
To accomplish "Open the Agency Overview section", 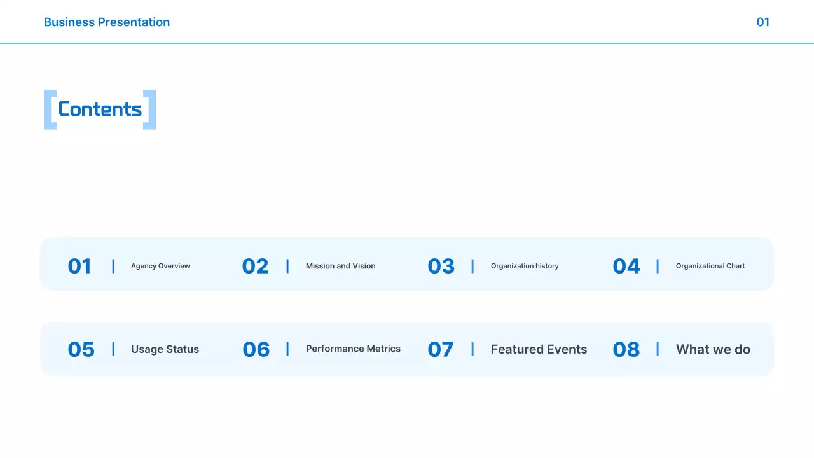I will [x=160, y=266].
